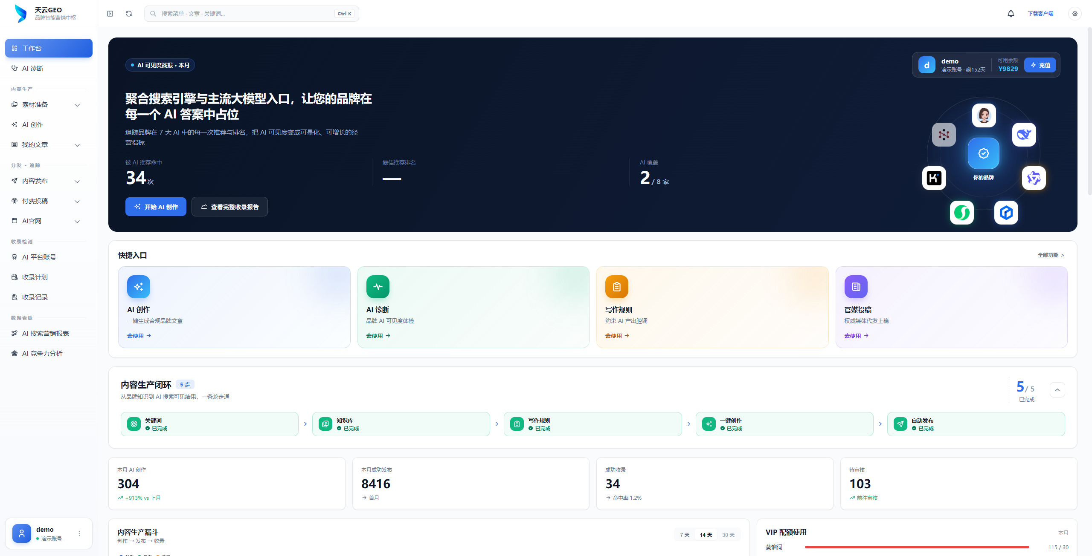Viewport: 1092px width, 556px height.
Task: Click the orange 写作规则 clipboard icon
Action: (x=617, y=287)
